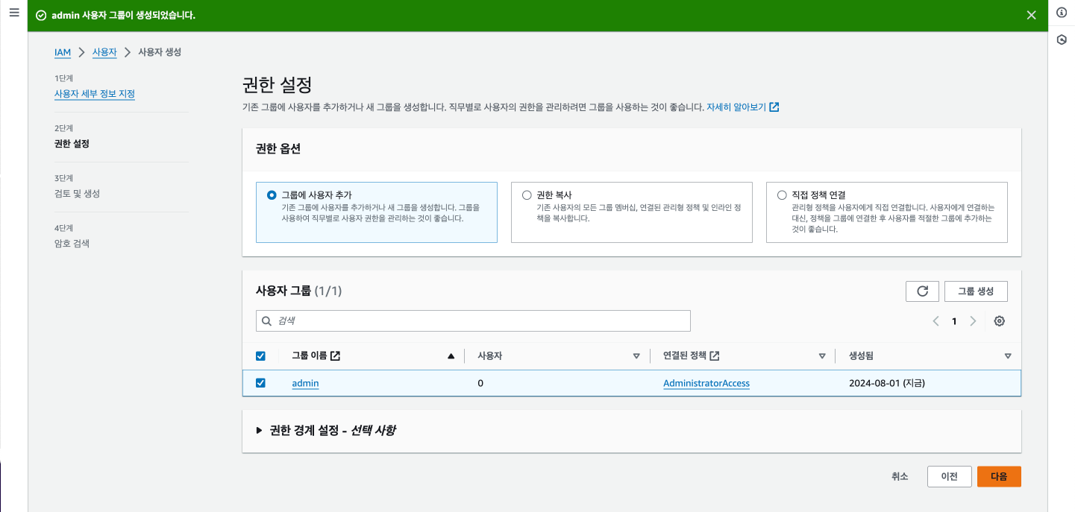Click the search magnifier icon
This screenshot has width=1075, height=512.
click(267, 321)
